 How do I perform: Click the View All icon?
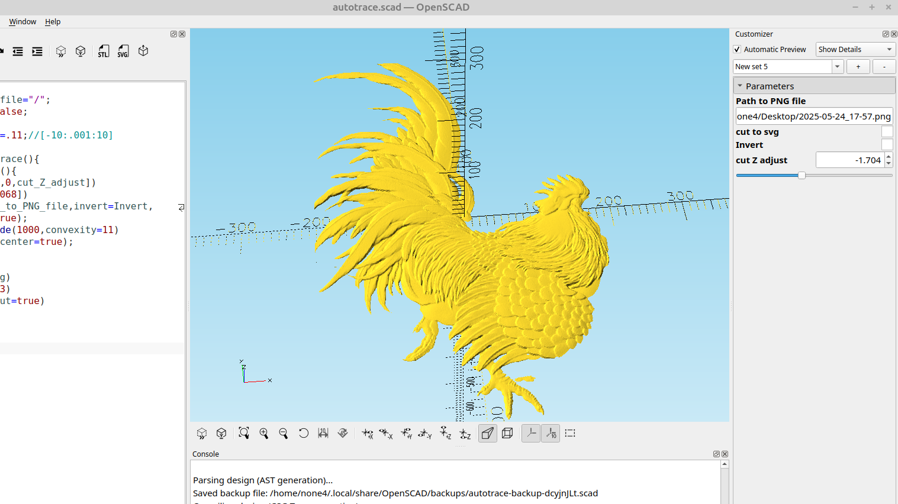(x=243, y=433)
